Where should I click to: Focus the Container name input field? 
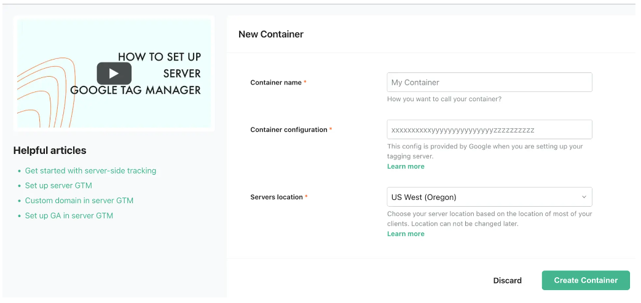click(x=489, y=82)
